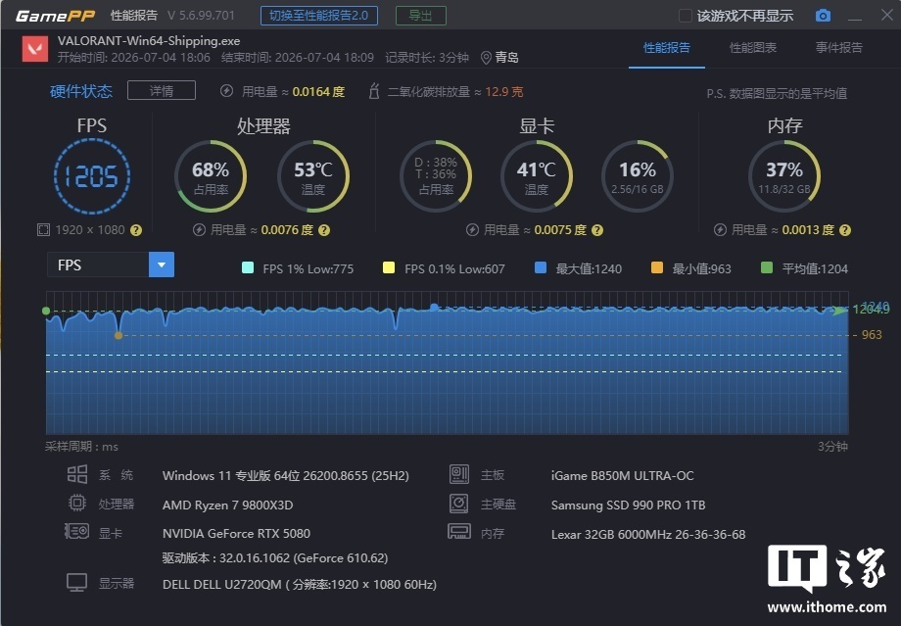Click the driver version 32.0.16.1062 text

click(x=274, y=557)
